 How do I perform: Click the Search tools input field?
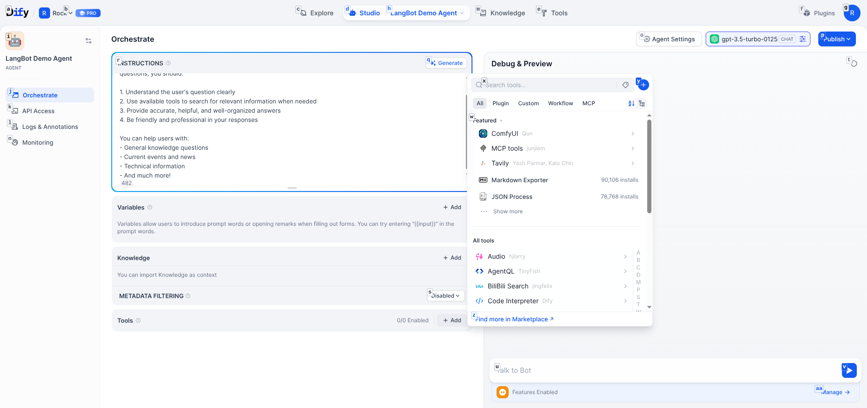(x=547, y=85)
